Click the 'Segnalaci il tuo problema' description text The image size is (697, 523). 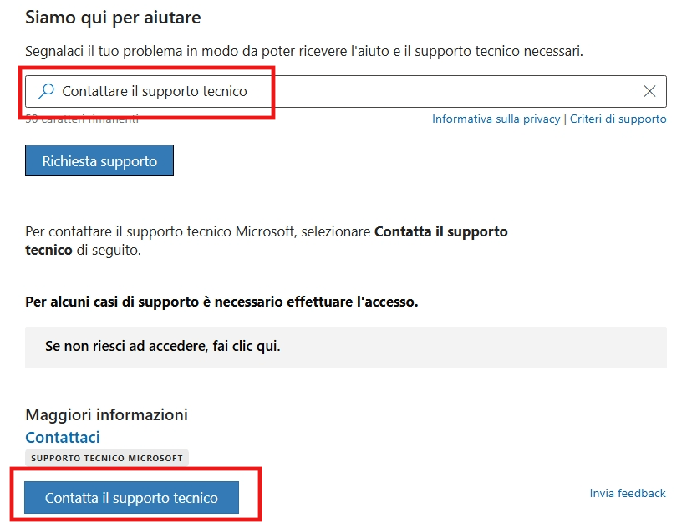(x=304, y=51)
